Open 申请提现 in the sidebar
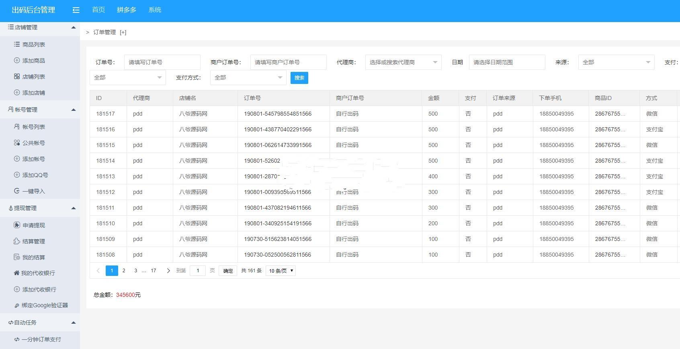This screenshot has width=680, height=349. click(x=34, y=225)
